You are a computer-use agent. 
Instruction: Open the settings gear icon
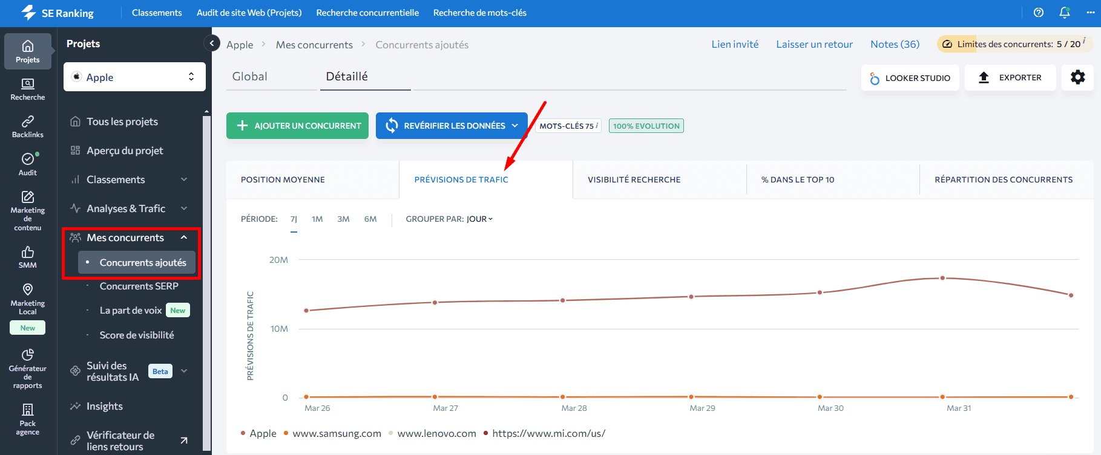(1077, 77)
